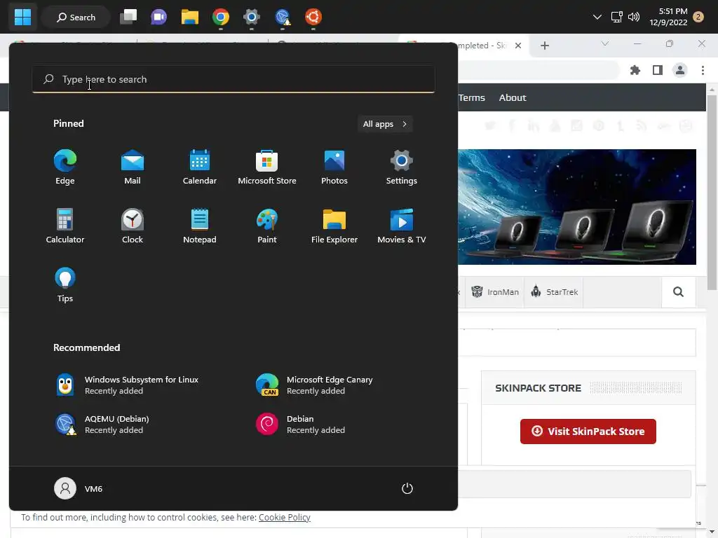
Task: Click the Alienware laptops banner image
Action: (x=577, y=207)
